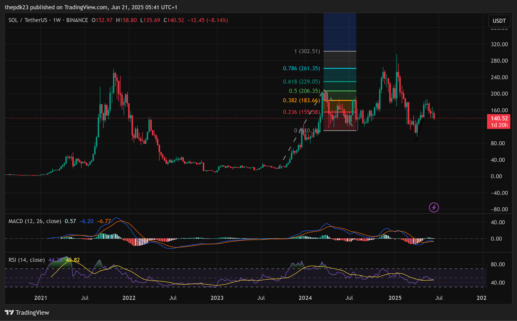Click the 0.236 (155.58) Fibonacci level label

pos(301,112)
